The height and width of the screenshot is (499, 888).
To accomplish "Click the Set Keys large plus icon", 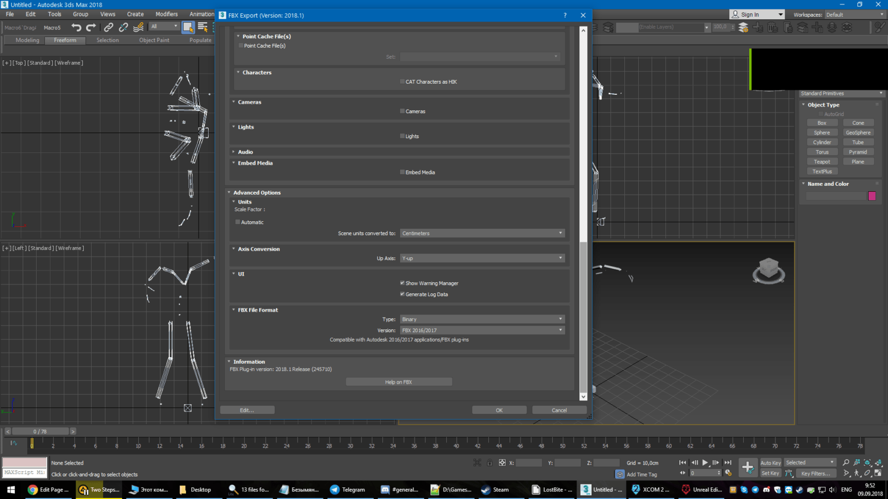I will click(x=748, y=467).
